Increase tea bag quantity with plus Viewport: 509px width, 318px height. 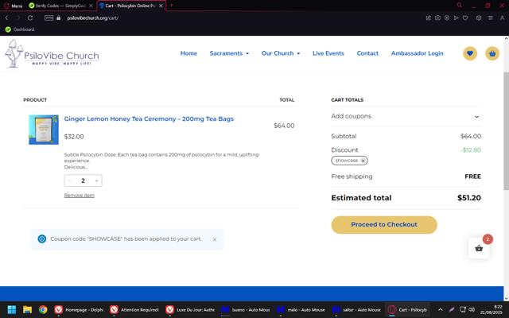[x=96, y=180]
